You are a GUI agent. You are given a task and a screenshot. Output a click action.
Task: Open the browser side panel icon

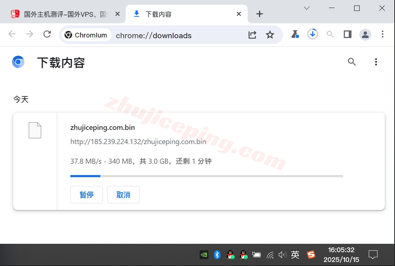point(347,35)
